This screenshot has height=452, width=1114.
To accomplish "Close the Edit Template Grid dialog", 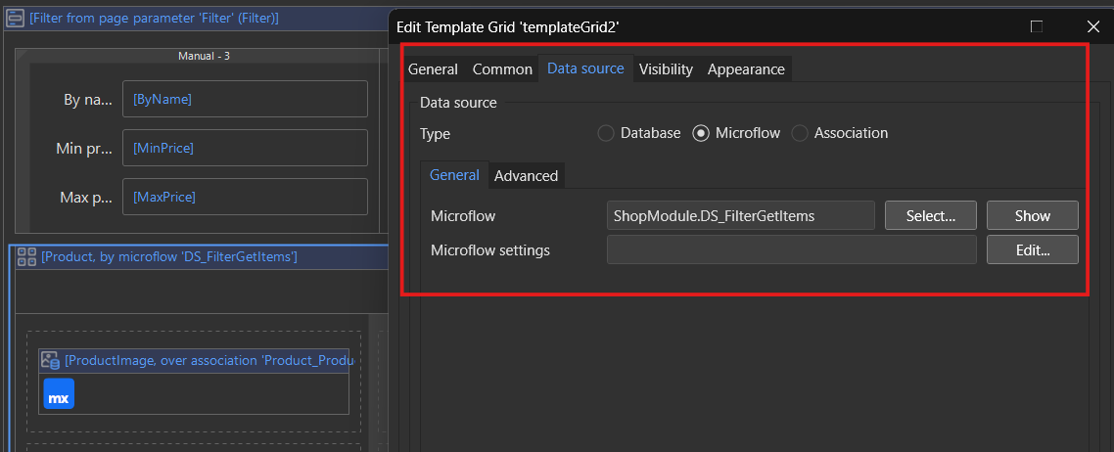I will (x=1092, y=26).
